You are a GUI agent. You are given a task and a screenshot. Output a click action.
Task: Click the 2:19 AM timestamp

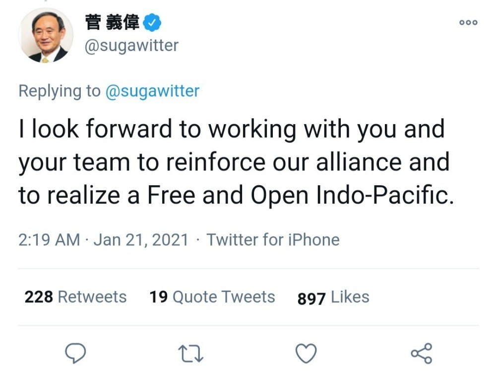(49, 240)
